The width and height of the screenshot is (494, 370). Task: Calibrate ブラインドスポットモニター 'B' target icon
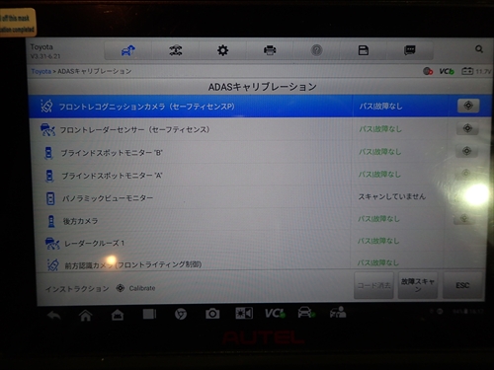[466, 151]
